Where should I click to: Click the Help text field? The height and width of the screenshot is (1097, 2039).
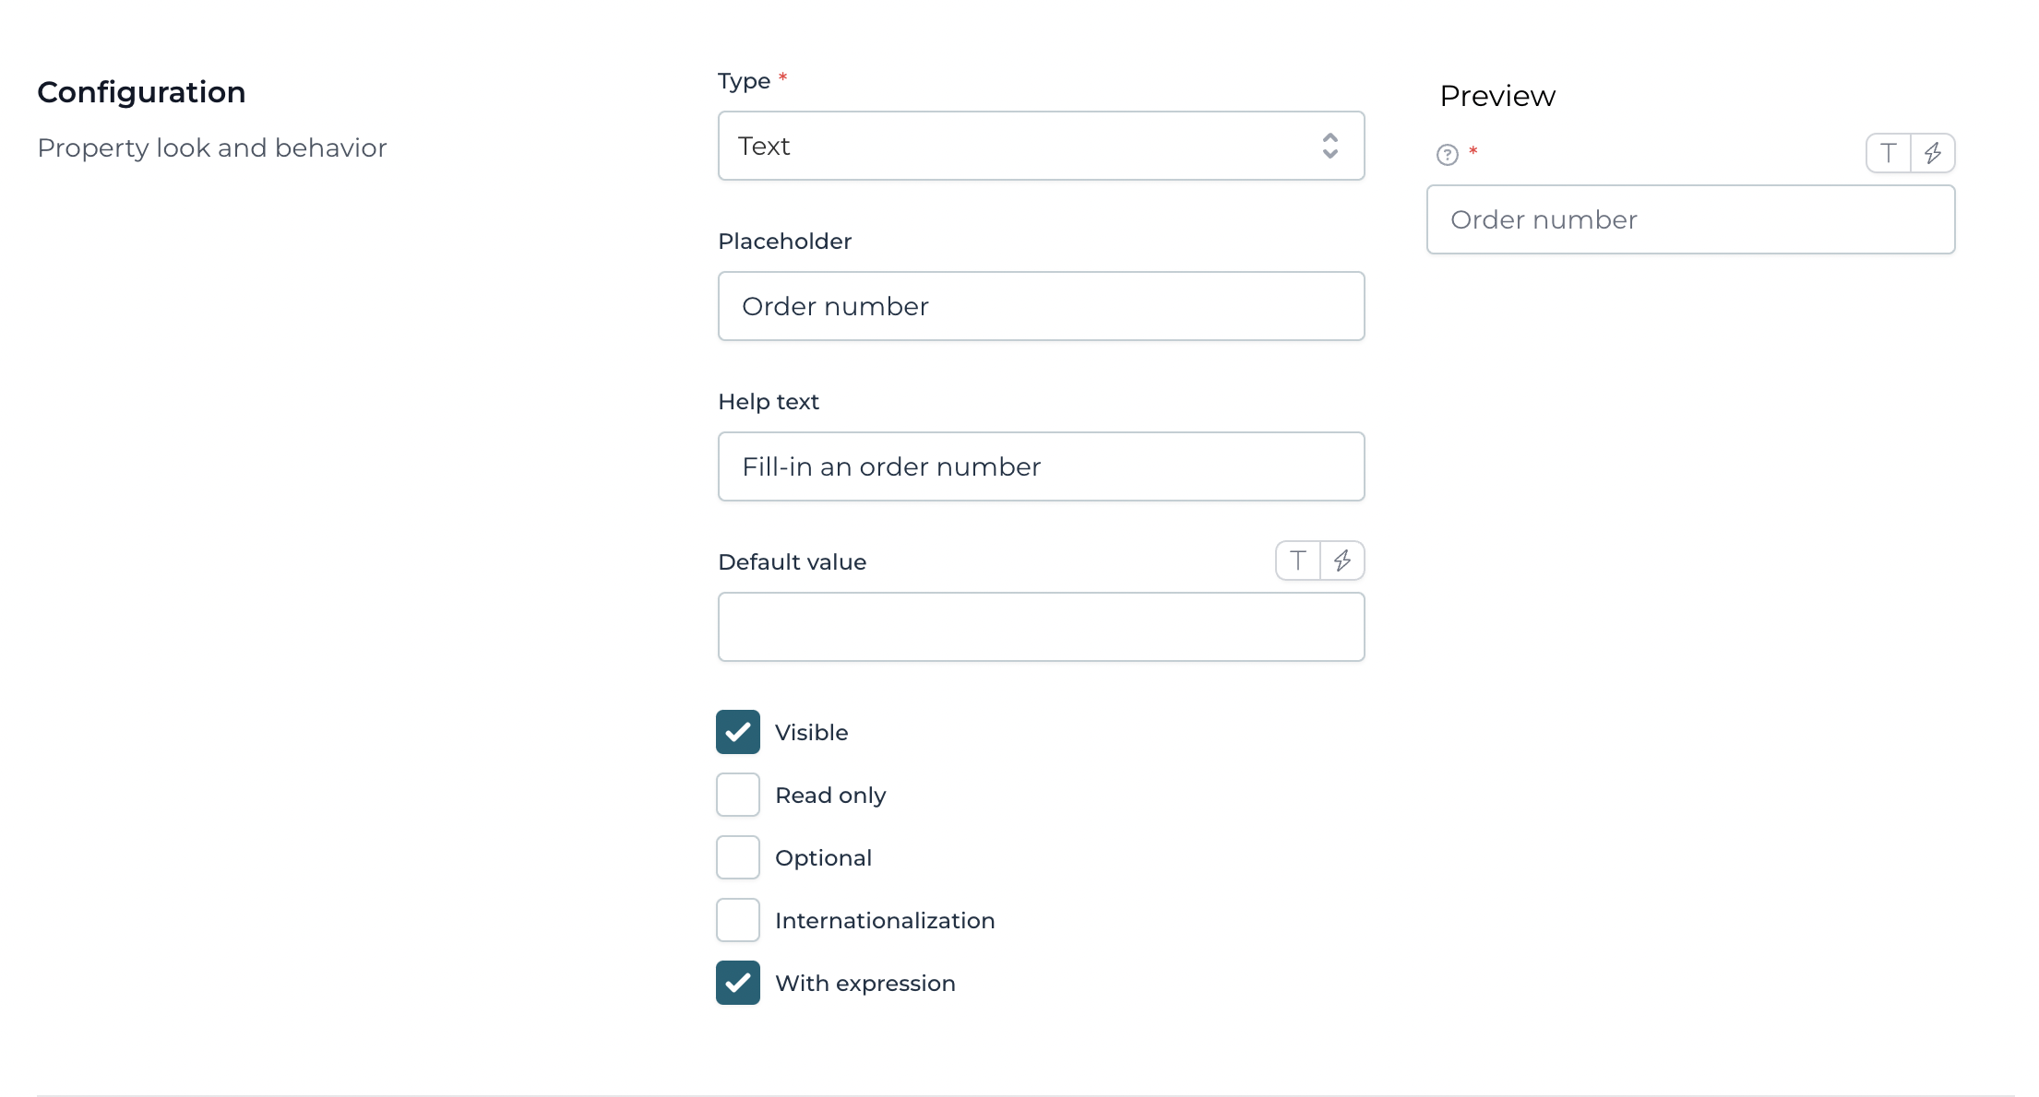click(x=1041, y=466)
